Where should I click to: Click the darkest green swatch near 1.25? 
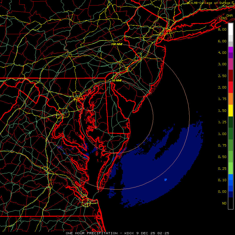(231, 122)
